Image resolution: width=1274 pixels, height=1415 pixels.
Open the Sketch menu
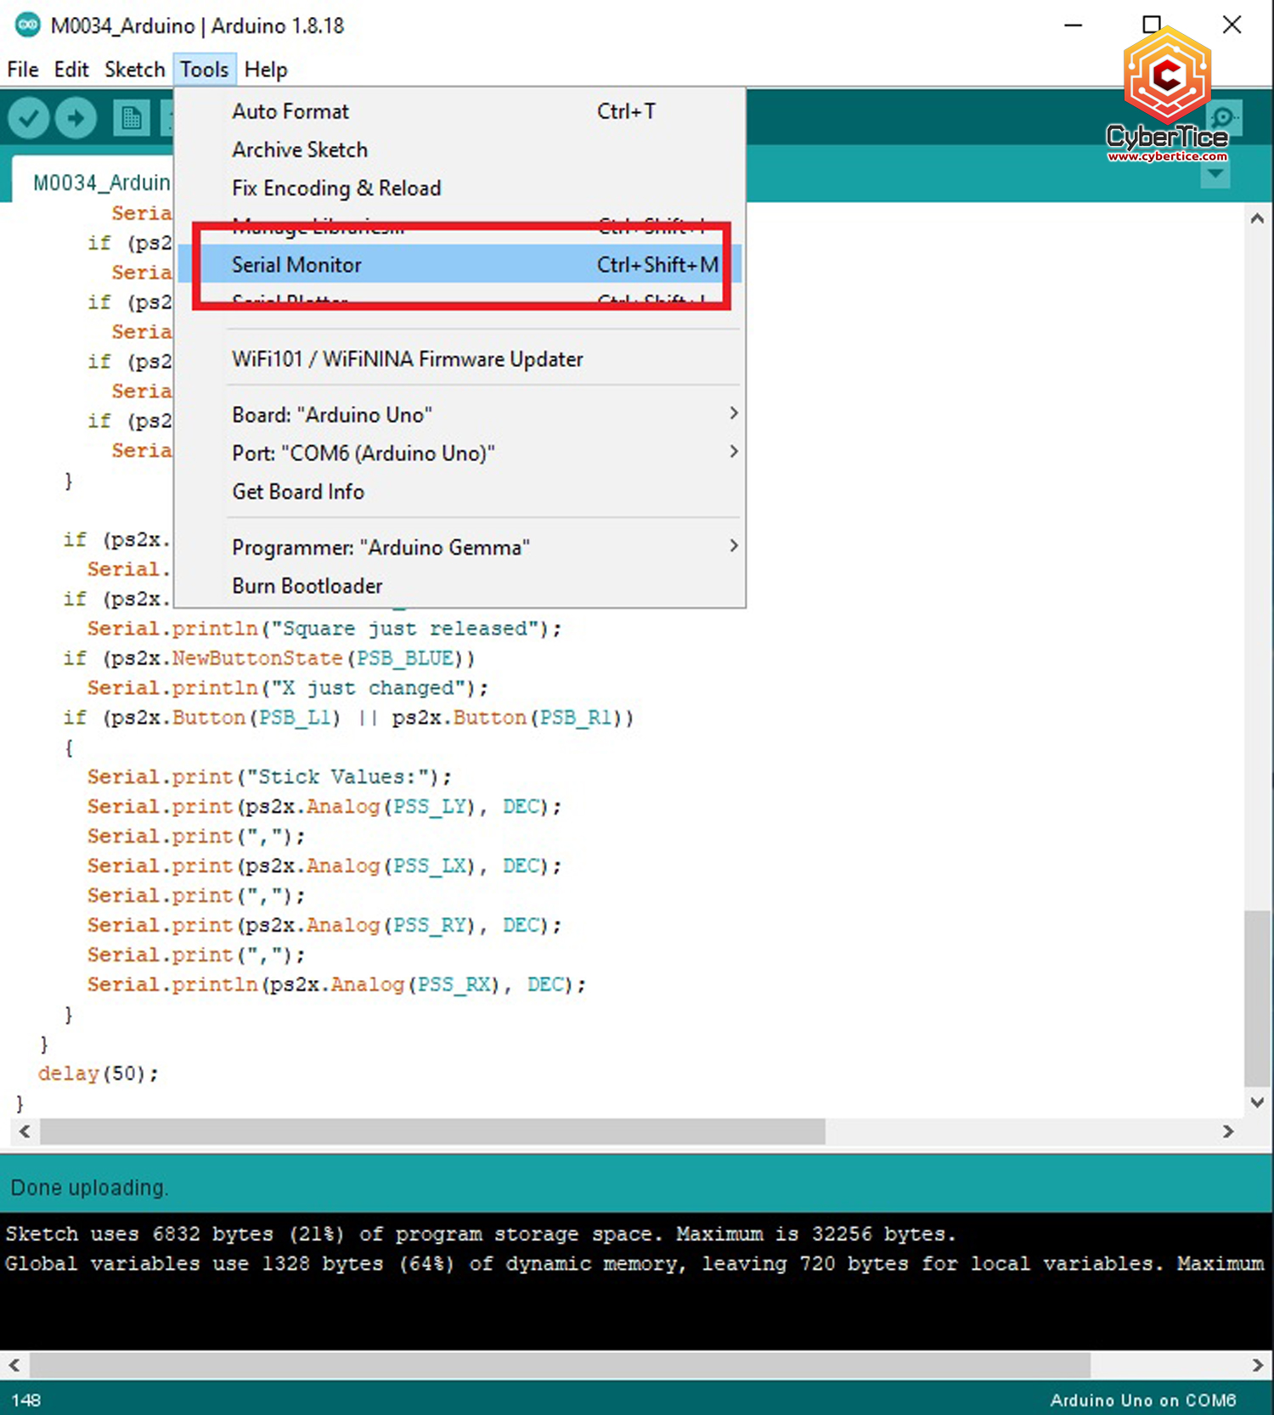tap(134, 70)
